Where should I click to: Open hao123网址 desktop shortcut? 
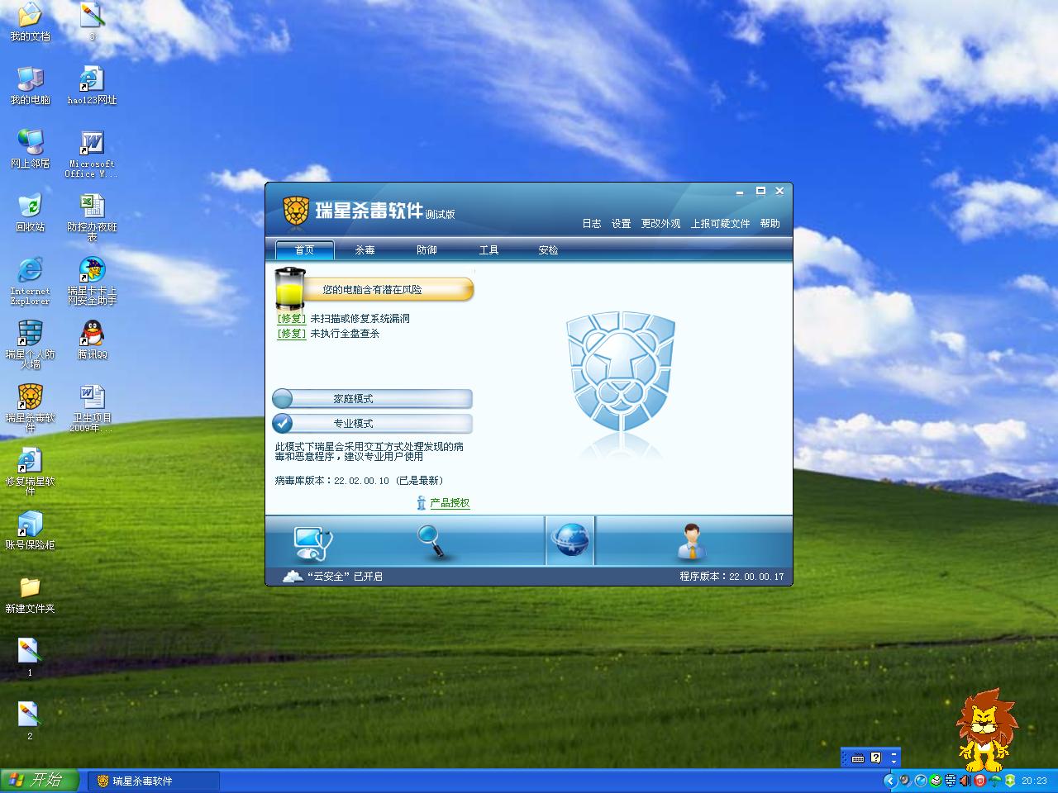(x=92, y=86)
